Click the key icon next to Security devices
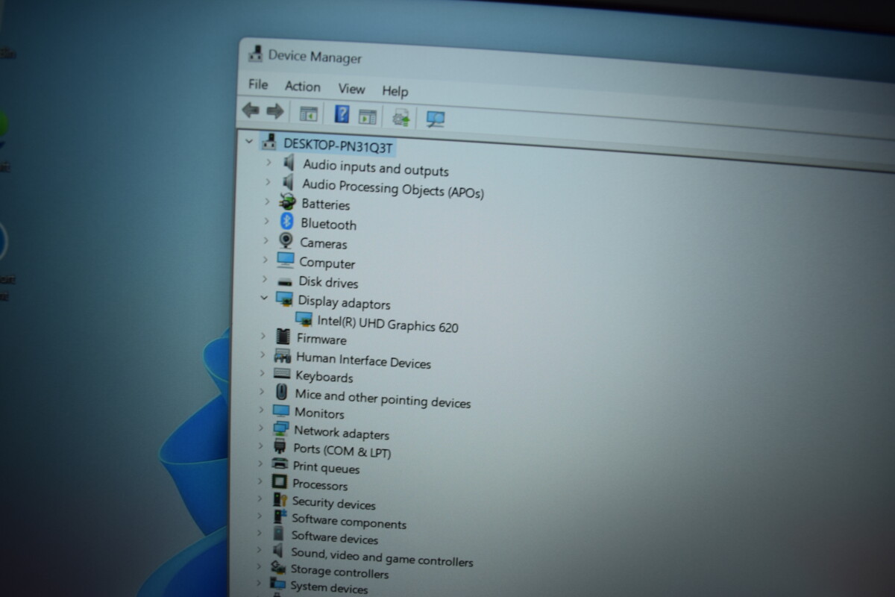Viewport: 895px width, 597px height. point(279,501)
